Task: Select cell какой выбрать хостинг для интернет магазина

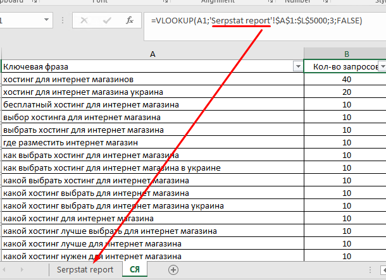Action: click(153, 180)
